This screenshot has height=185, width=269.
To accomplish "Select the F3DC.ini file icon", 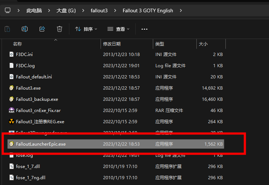I will (12, 54).
